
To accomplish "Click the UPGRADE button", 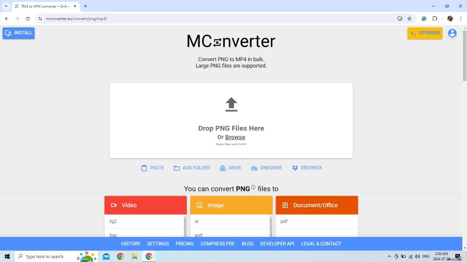I will tap(425, 33).
